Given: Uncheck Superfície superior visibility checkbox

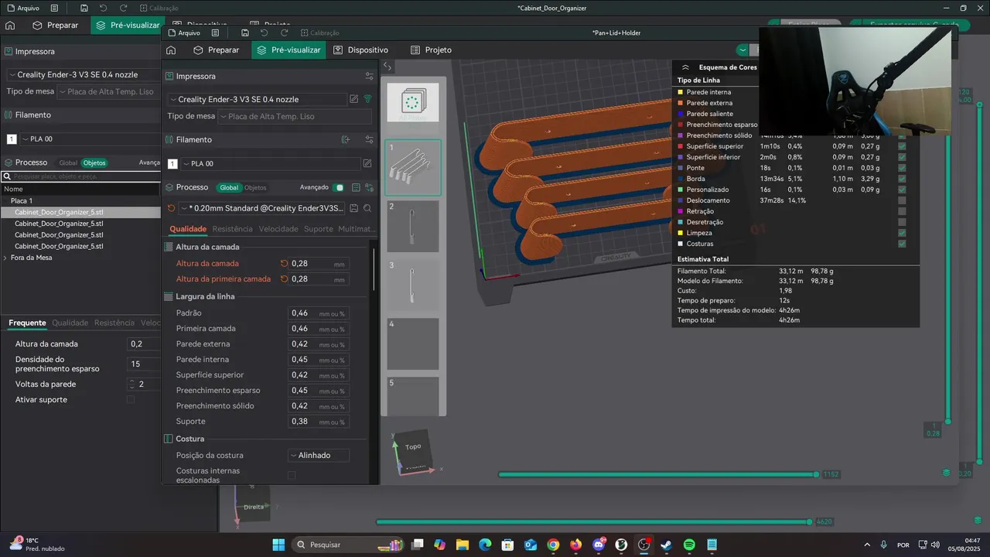Looking at the screenshot, I should pyautogui.click(x=902, y=146).
